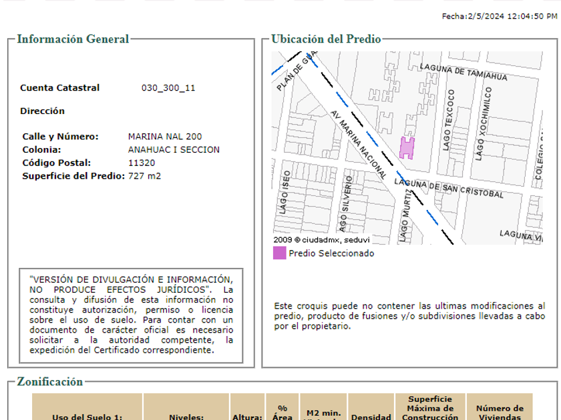
Task: Click LAGO ISEO street label on map
Action: tap(285, 193)
